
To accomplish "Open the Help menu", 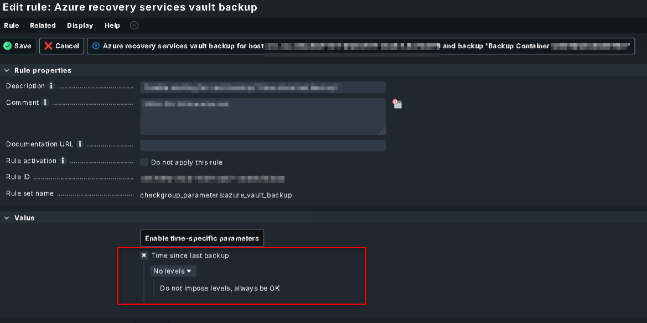I will pos(112,25).
